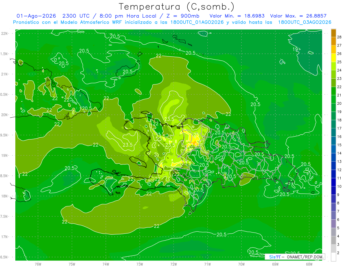The height and width of the screenshot is (268, 347).
Task: Click the '22N' latitude axis label
Action: click(4, 33)
